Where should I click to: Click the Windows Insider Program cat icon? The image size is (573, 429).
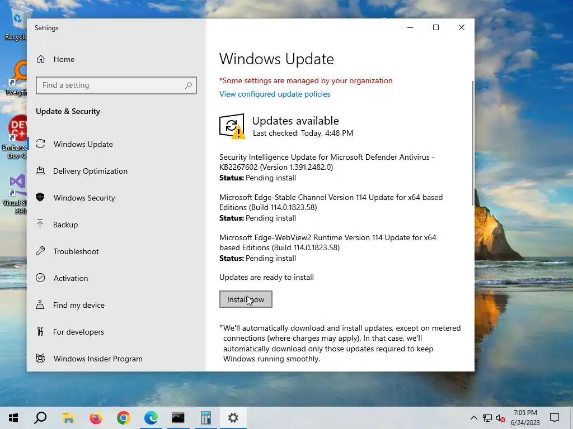(40, 358)
